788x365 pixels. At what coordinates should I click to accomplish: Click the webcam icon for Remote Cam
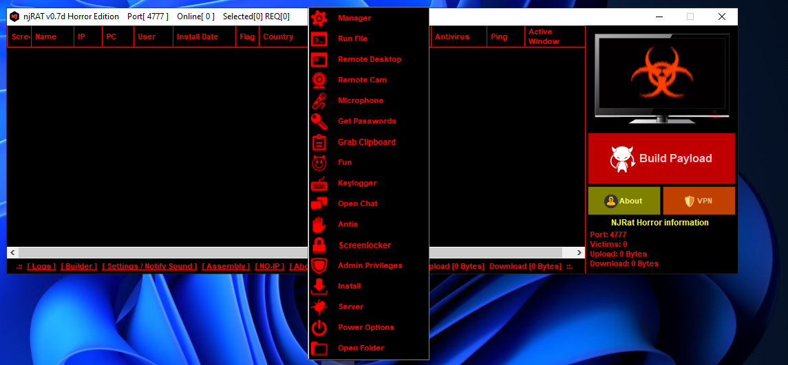(x=319, y=80)
